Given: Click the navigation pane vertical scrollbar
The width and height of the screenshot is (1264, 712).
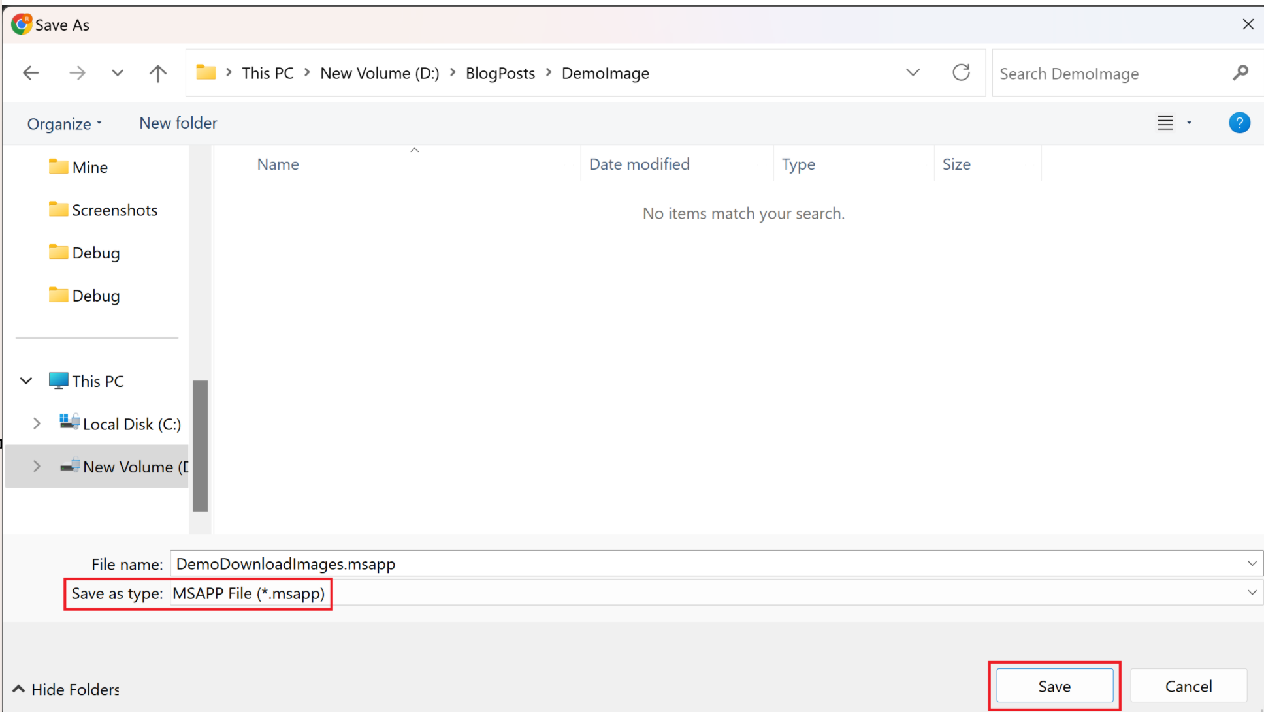Looking at the screenshot, I should 200,446.
